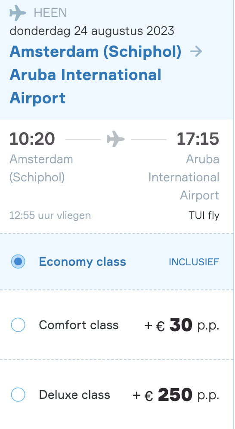Viewport: 235px width, 429px height.
Task: Click the HEEN outbound label
Action: (x=50, y=13)
